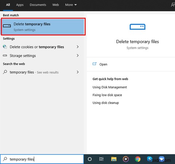The image size is (175, 164).
Task: Expand Delete cookies or temporary files arrow
Action: (x=78, y=47)
